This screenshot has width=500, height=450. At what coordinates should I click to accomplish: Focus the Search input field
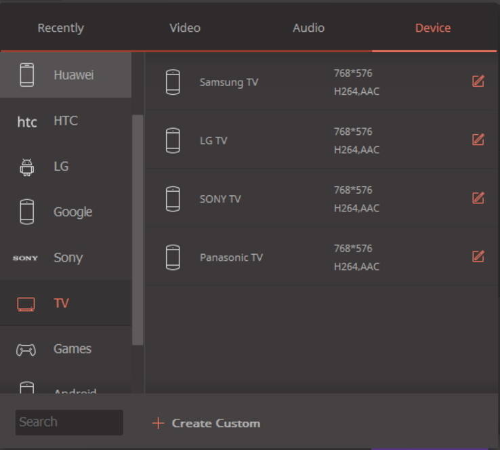click(x=69, y=423)
